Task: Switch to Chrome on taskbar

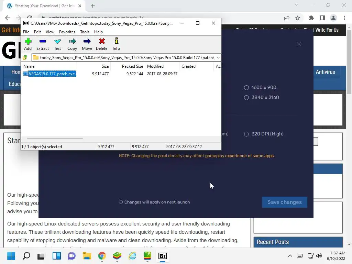Action: (x=102, y=256)
